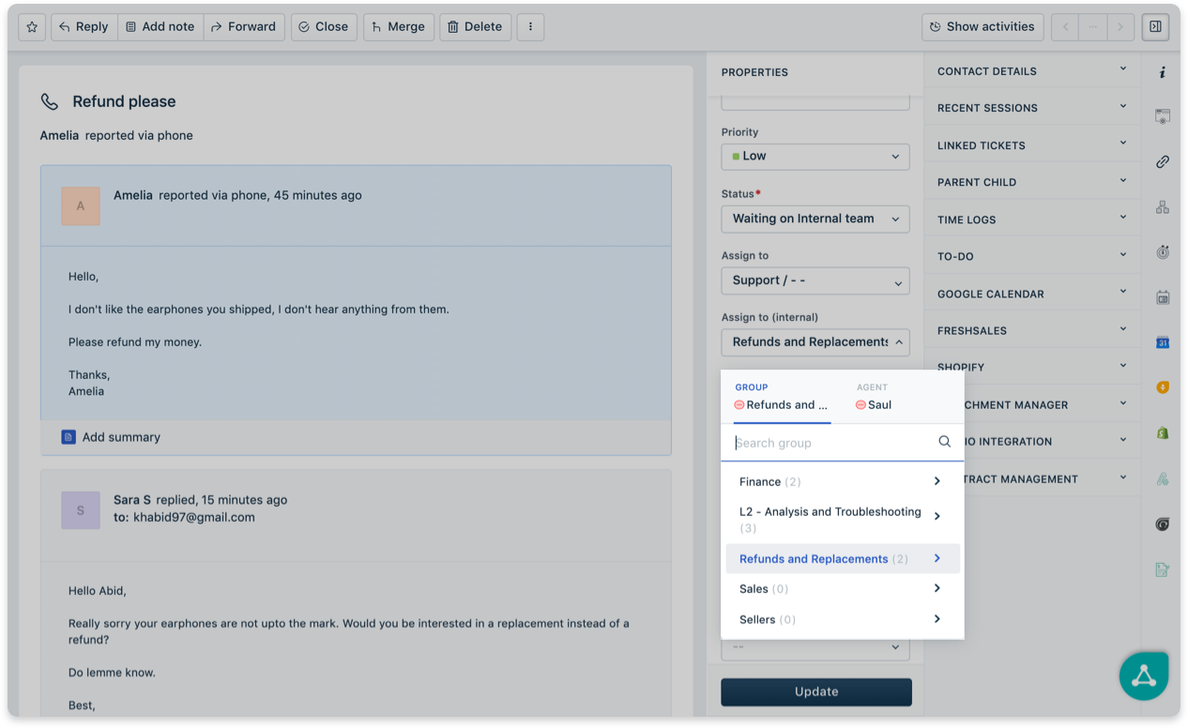Click Add note button
The image size is (1188, 728).
160,27
